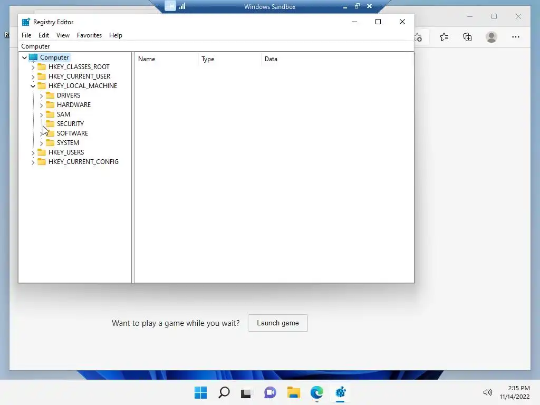Image resolution: width=540 pixels, height=405 pixels.
Task: Open File Explorer from the taskbar
Action: pos(293,392)
